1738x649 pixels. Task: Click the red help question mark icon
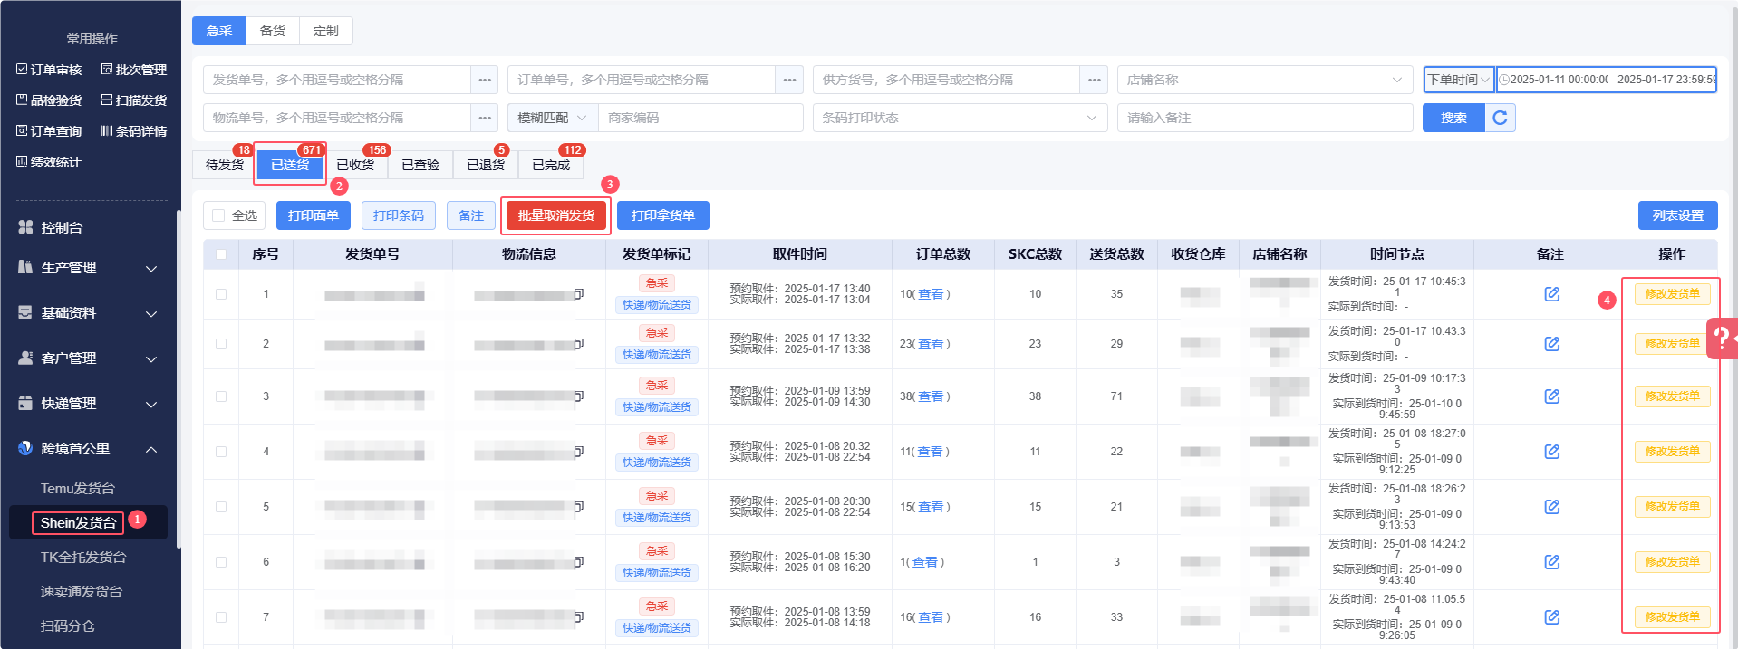[x=1721, y=339]
